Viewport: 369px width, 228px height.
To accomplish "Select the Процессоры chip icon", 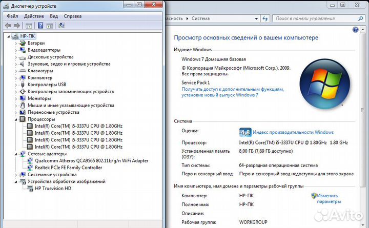I will pyautogui.click(x=23, y=119).
